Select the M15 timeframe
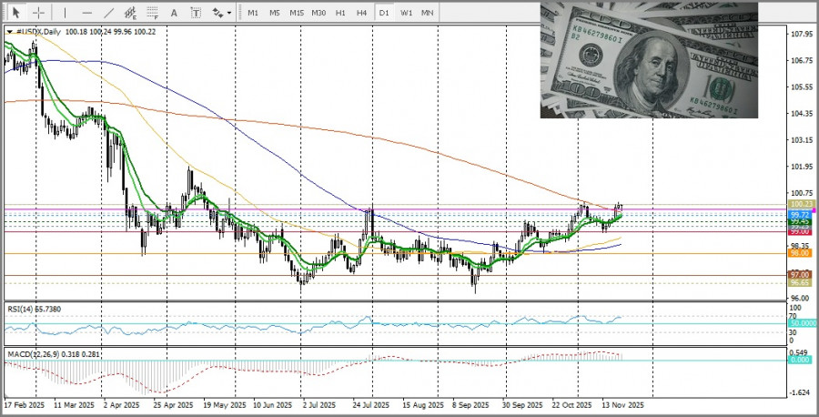 (297, 13)
